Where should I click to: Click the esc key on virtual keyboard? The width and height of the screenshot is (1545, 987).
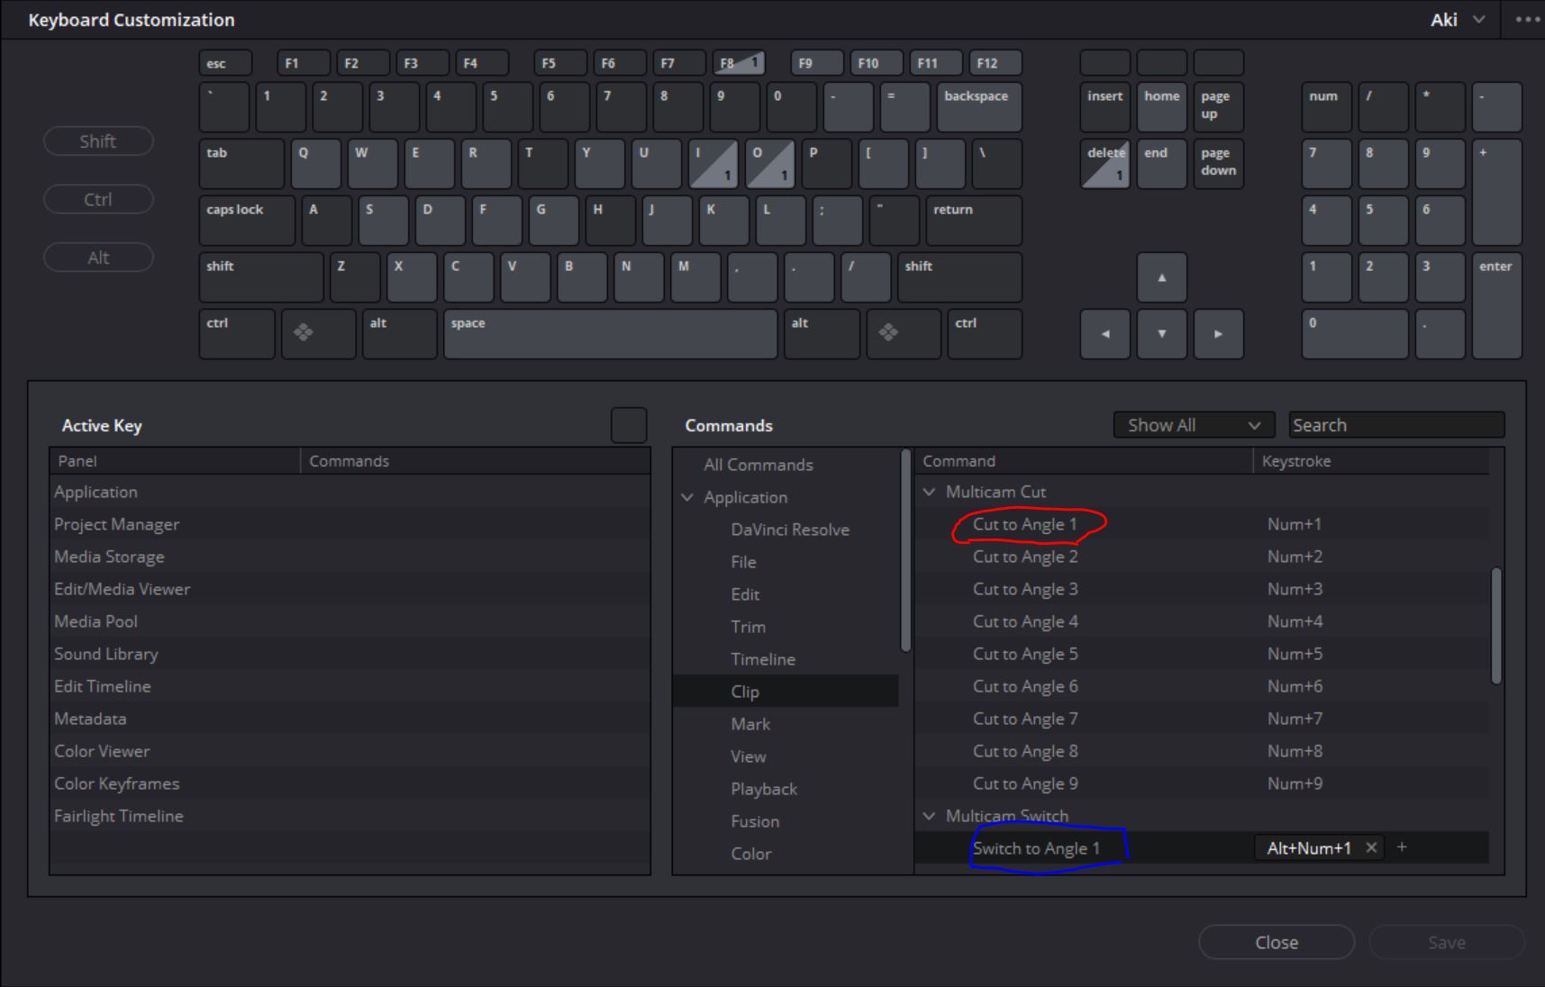click(x=225, y=63)
